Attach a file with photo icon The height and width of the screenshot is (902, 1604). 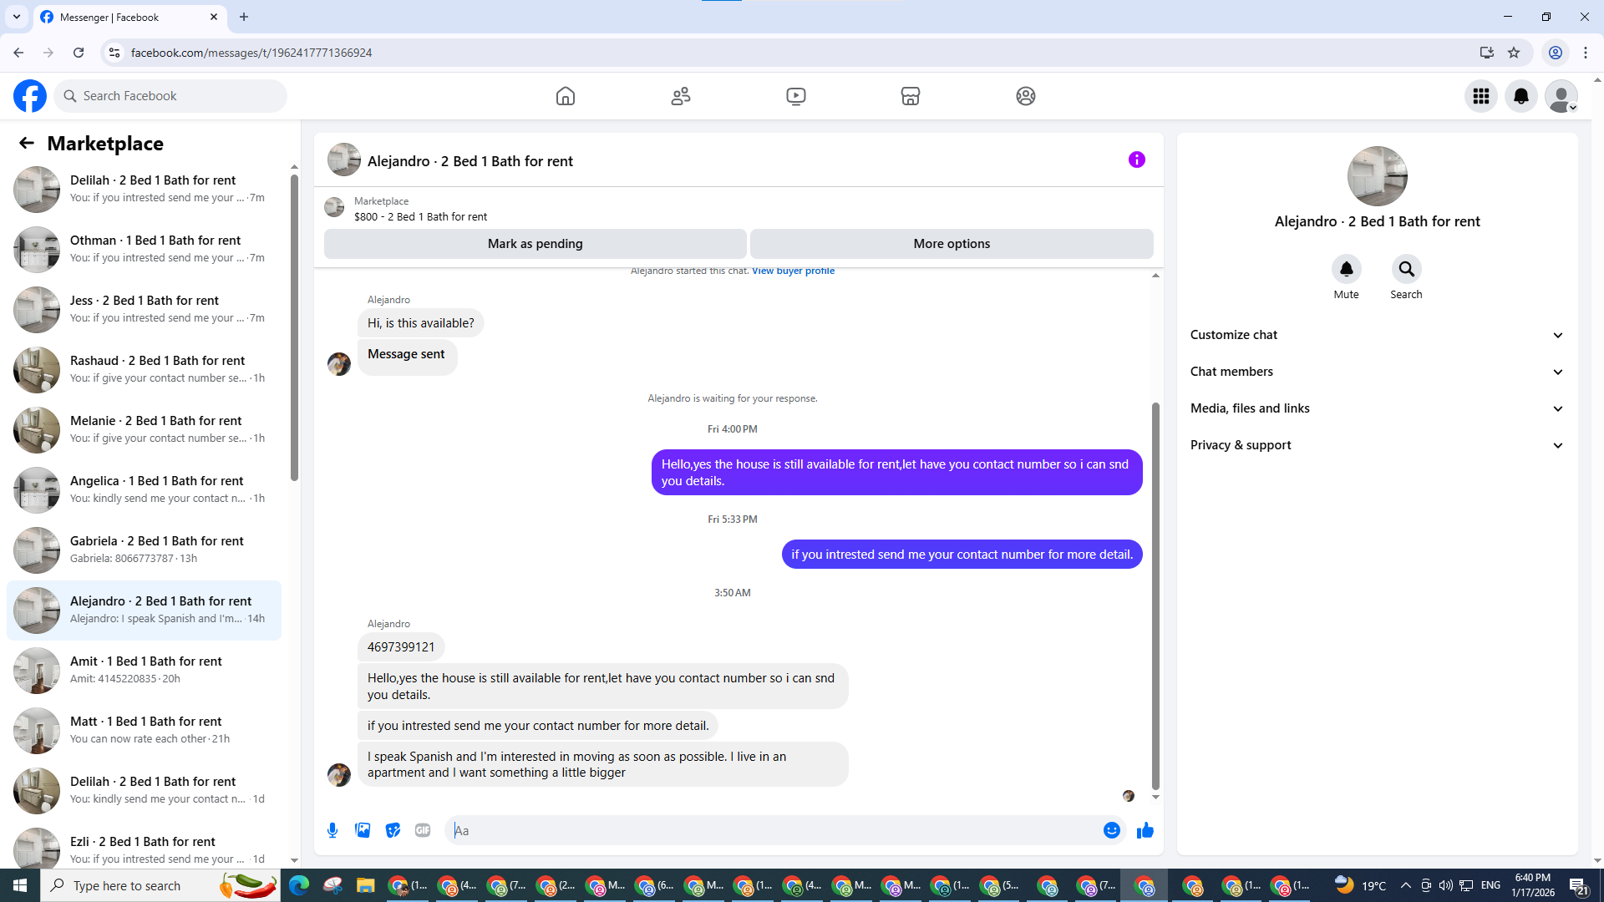363,830
